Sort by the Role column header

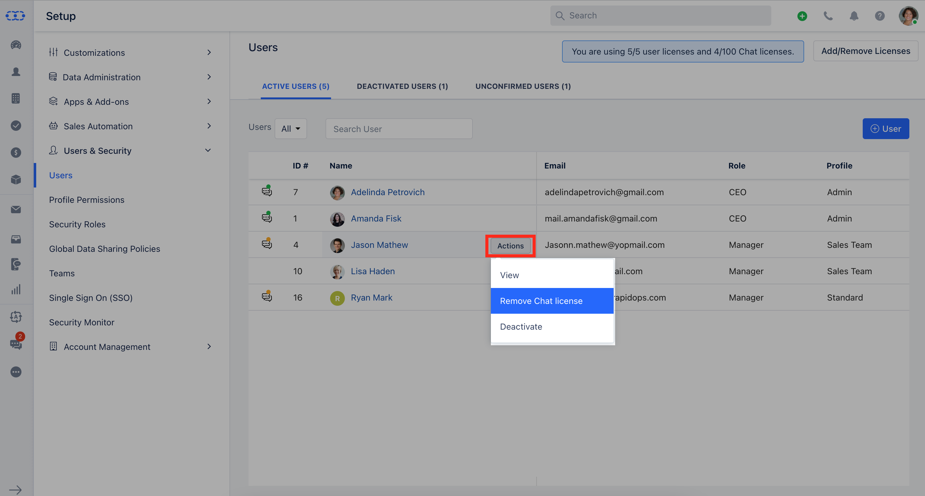737,166
